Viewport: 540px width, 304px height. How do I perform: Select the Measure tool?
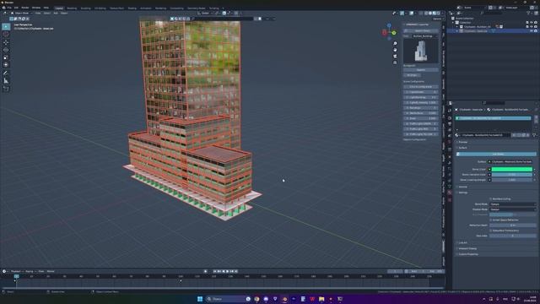6,81
